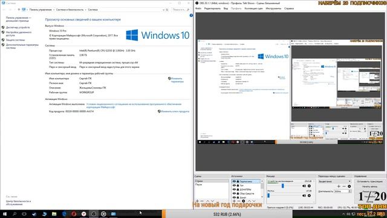Open the Scene Collection menu in OBS

tap(253, 8)
